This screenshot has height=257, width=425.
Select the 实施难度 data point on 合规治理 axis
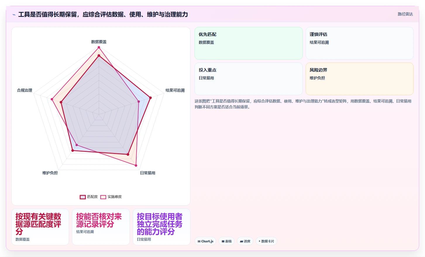52,99
